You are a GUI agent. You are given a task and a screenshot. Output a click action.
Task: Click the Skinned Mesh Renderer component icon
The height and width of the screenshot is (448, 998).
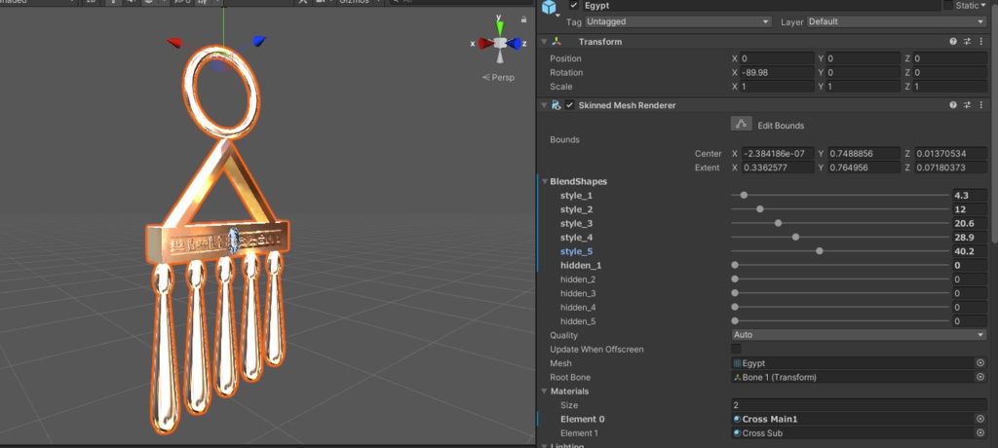click(x=557, y=105)
